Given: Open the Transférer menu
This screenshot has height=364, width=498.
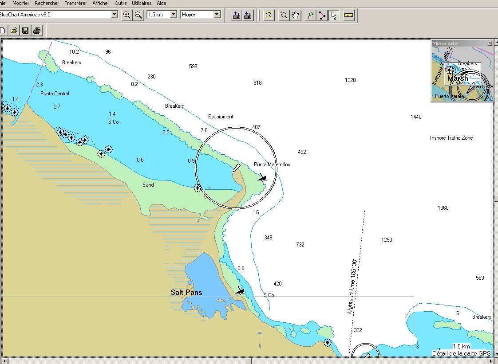Looking at the screenshot, I should pyautogui.click(x=75, y=3).
